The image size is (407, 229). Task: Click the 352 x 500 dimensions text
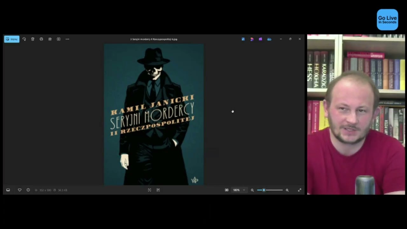[45, 190]
